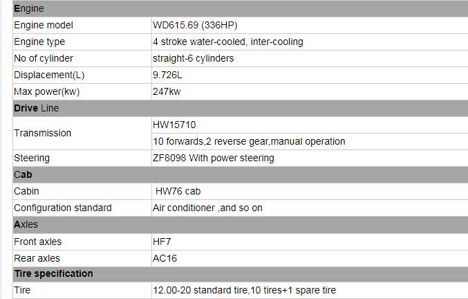Select the Cab section header
468x299 pixels.
click(x=23, y=175)
